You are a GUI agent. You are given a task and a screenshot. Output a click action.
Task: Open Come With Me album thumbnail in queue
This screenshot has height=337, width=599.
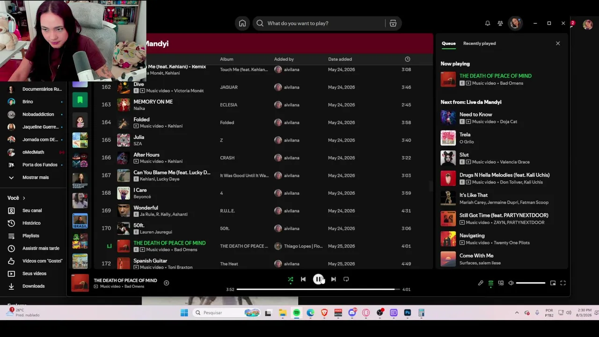[448, 259]
